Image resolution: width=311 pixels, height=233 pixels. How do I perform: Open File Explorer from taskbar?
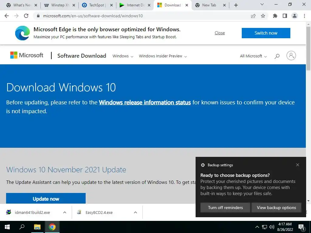click(37, 227)
